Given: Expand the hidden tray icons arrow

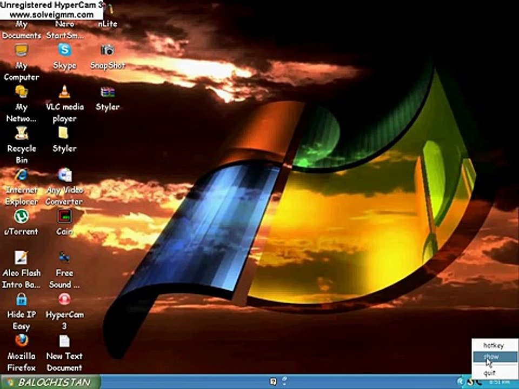Looking at the screenshot, I should pos(460,382).
